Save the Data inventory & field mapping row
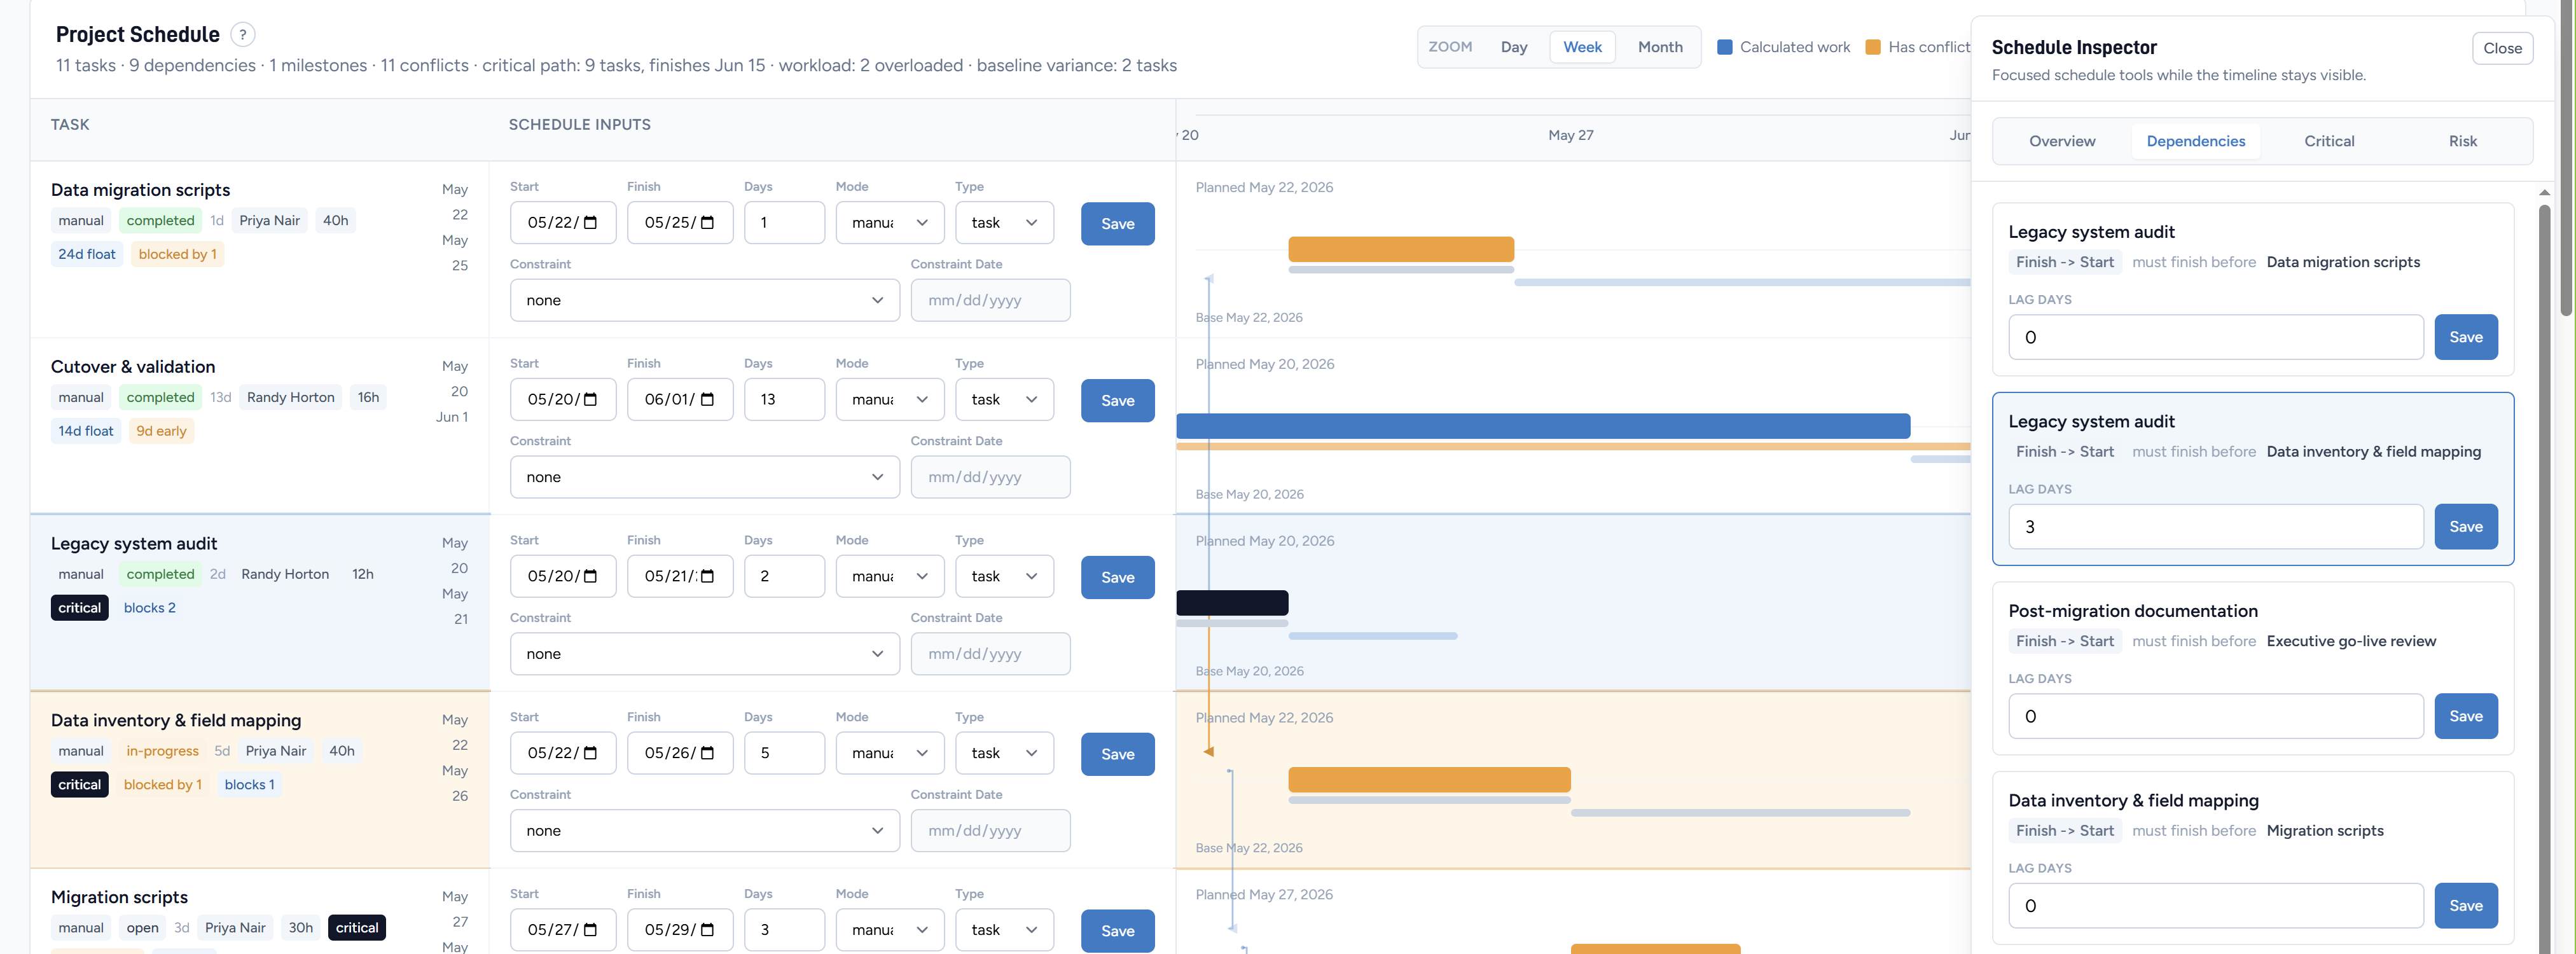This screenshot has height=954, width=2576. click(1117, 754)
